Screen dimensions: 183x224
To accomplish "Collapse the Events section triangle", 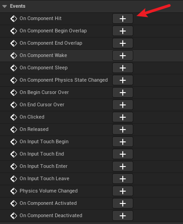I will 5,6.
